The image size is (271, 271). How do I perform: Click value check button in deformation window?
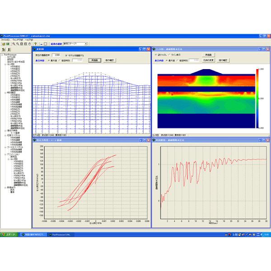[110, 61]
